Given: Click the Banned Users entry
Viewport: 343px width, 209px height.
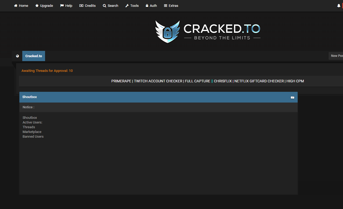Looking at the screenshot, I should tap(33, 137).
